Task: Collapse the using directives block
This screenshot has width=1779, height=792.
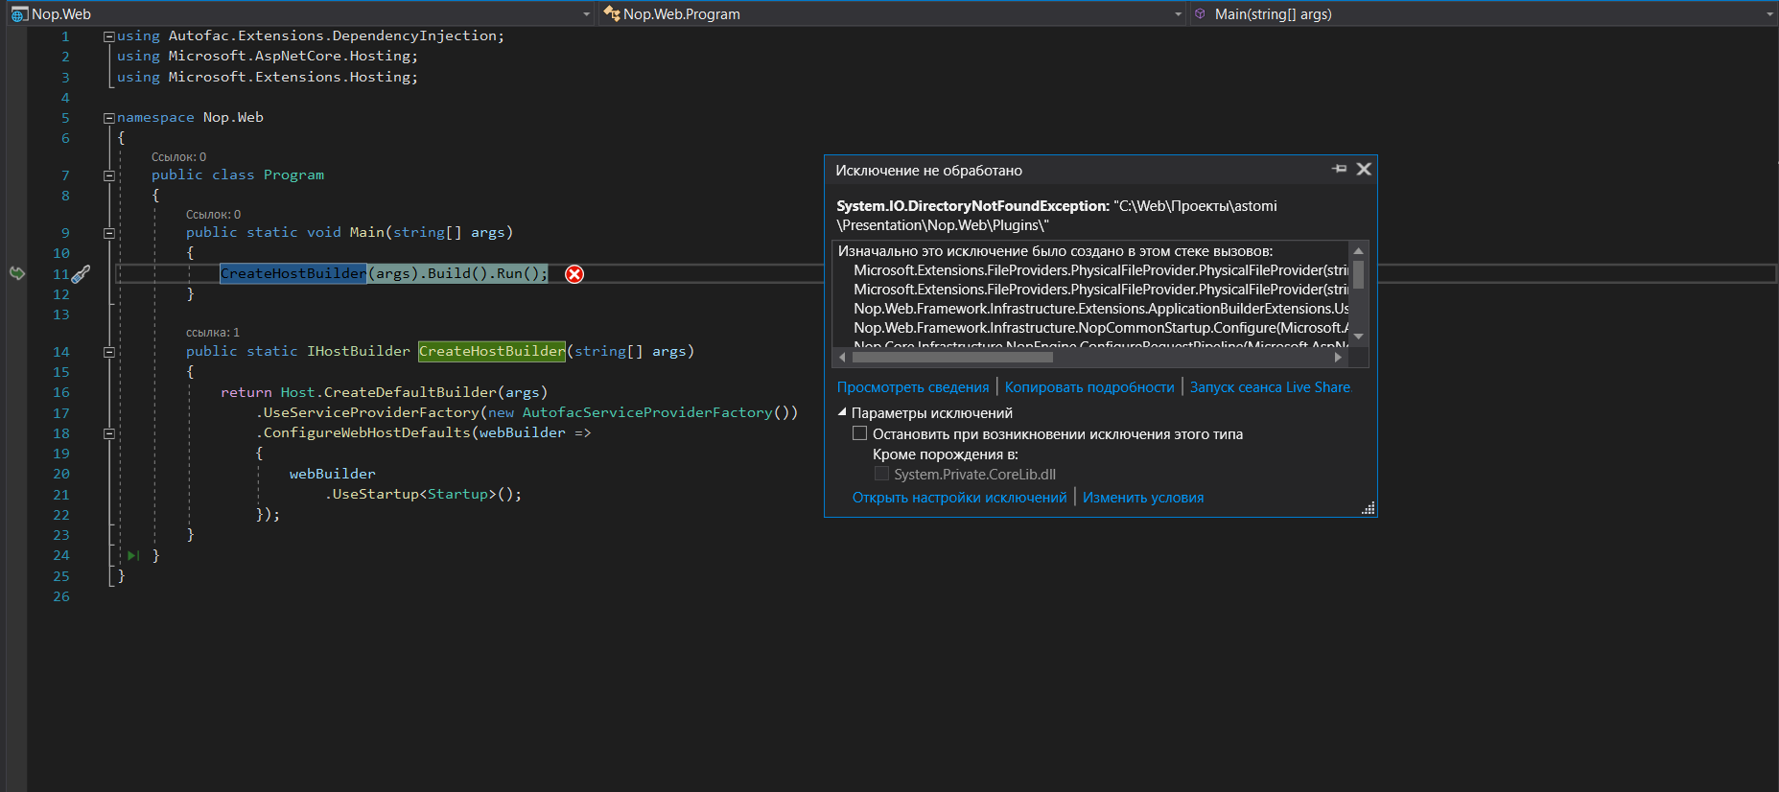Action: (x=108, y=36)
